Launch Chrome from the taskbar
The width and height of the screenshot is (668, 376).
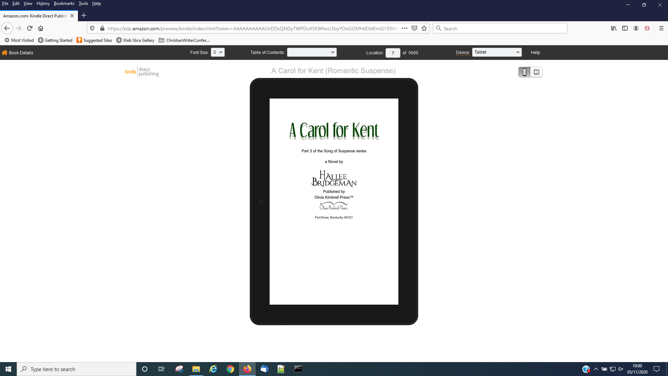coord(230,369)
